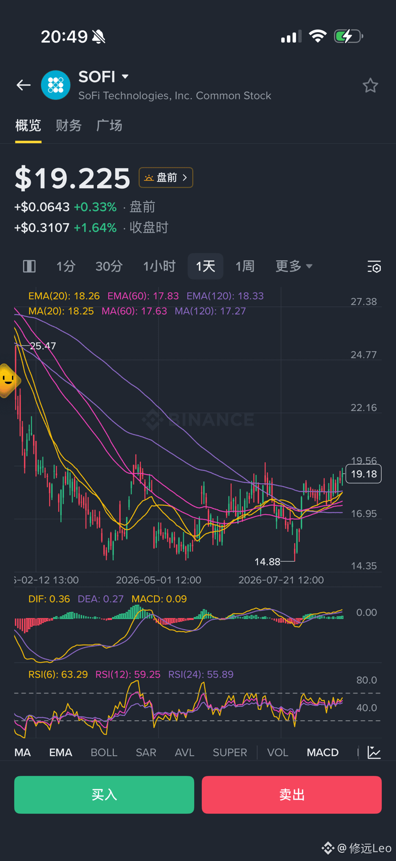This screenshot has height=861, width=396.
Task: Toggle the chart layout split icon
Action: pos(29,266)
